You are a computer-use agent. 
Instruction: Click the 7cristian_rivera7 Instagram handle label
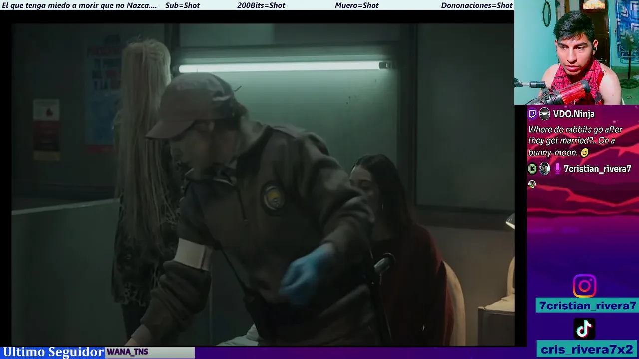[x=588, y=306]
